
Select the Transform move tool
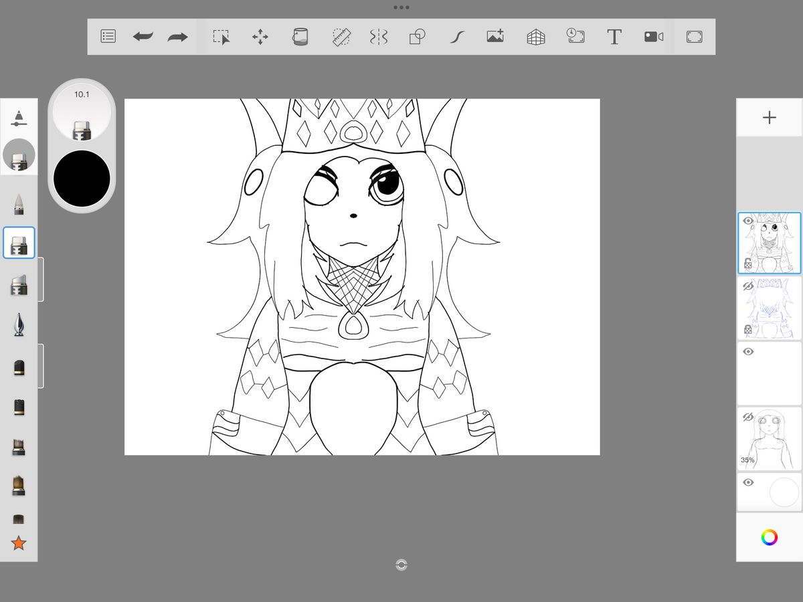260,37
